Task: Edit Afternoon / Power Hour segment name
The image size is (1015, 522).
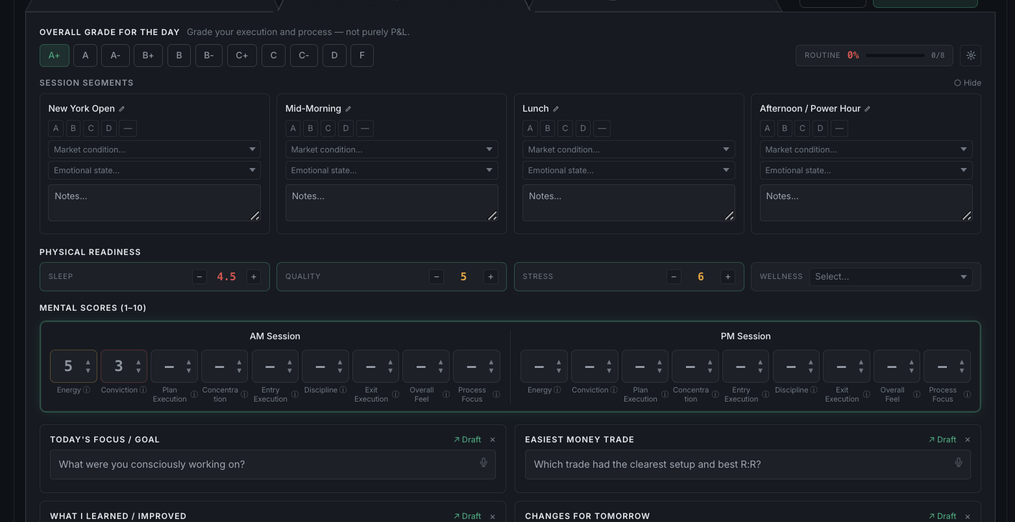Action: point(867,109)
